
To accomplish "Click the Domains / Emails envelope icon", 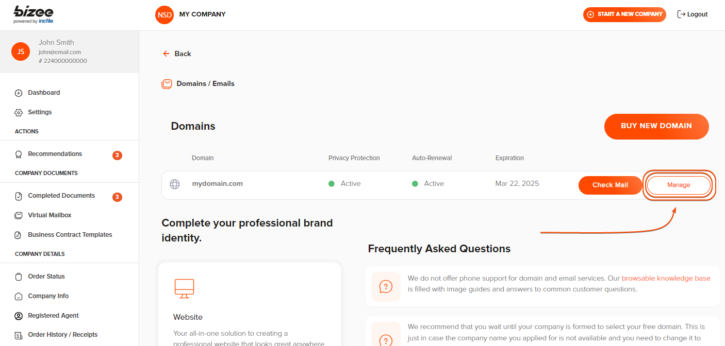I will point(167,84).
